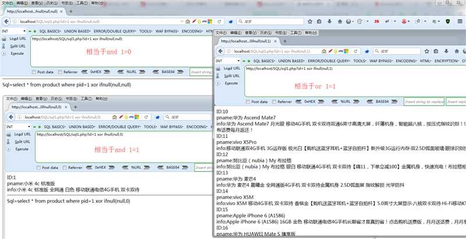Expand HTML menu in ifnull(null,1) window

(x=426, y=61)
